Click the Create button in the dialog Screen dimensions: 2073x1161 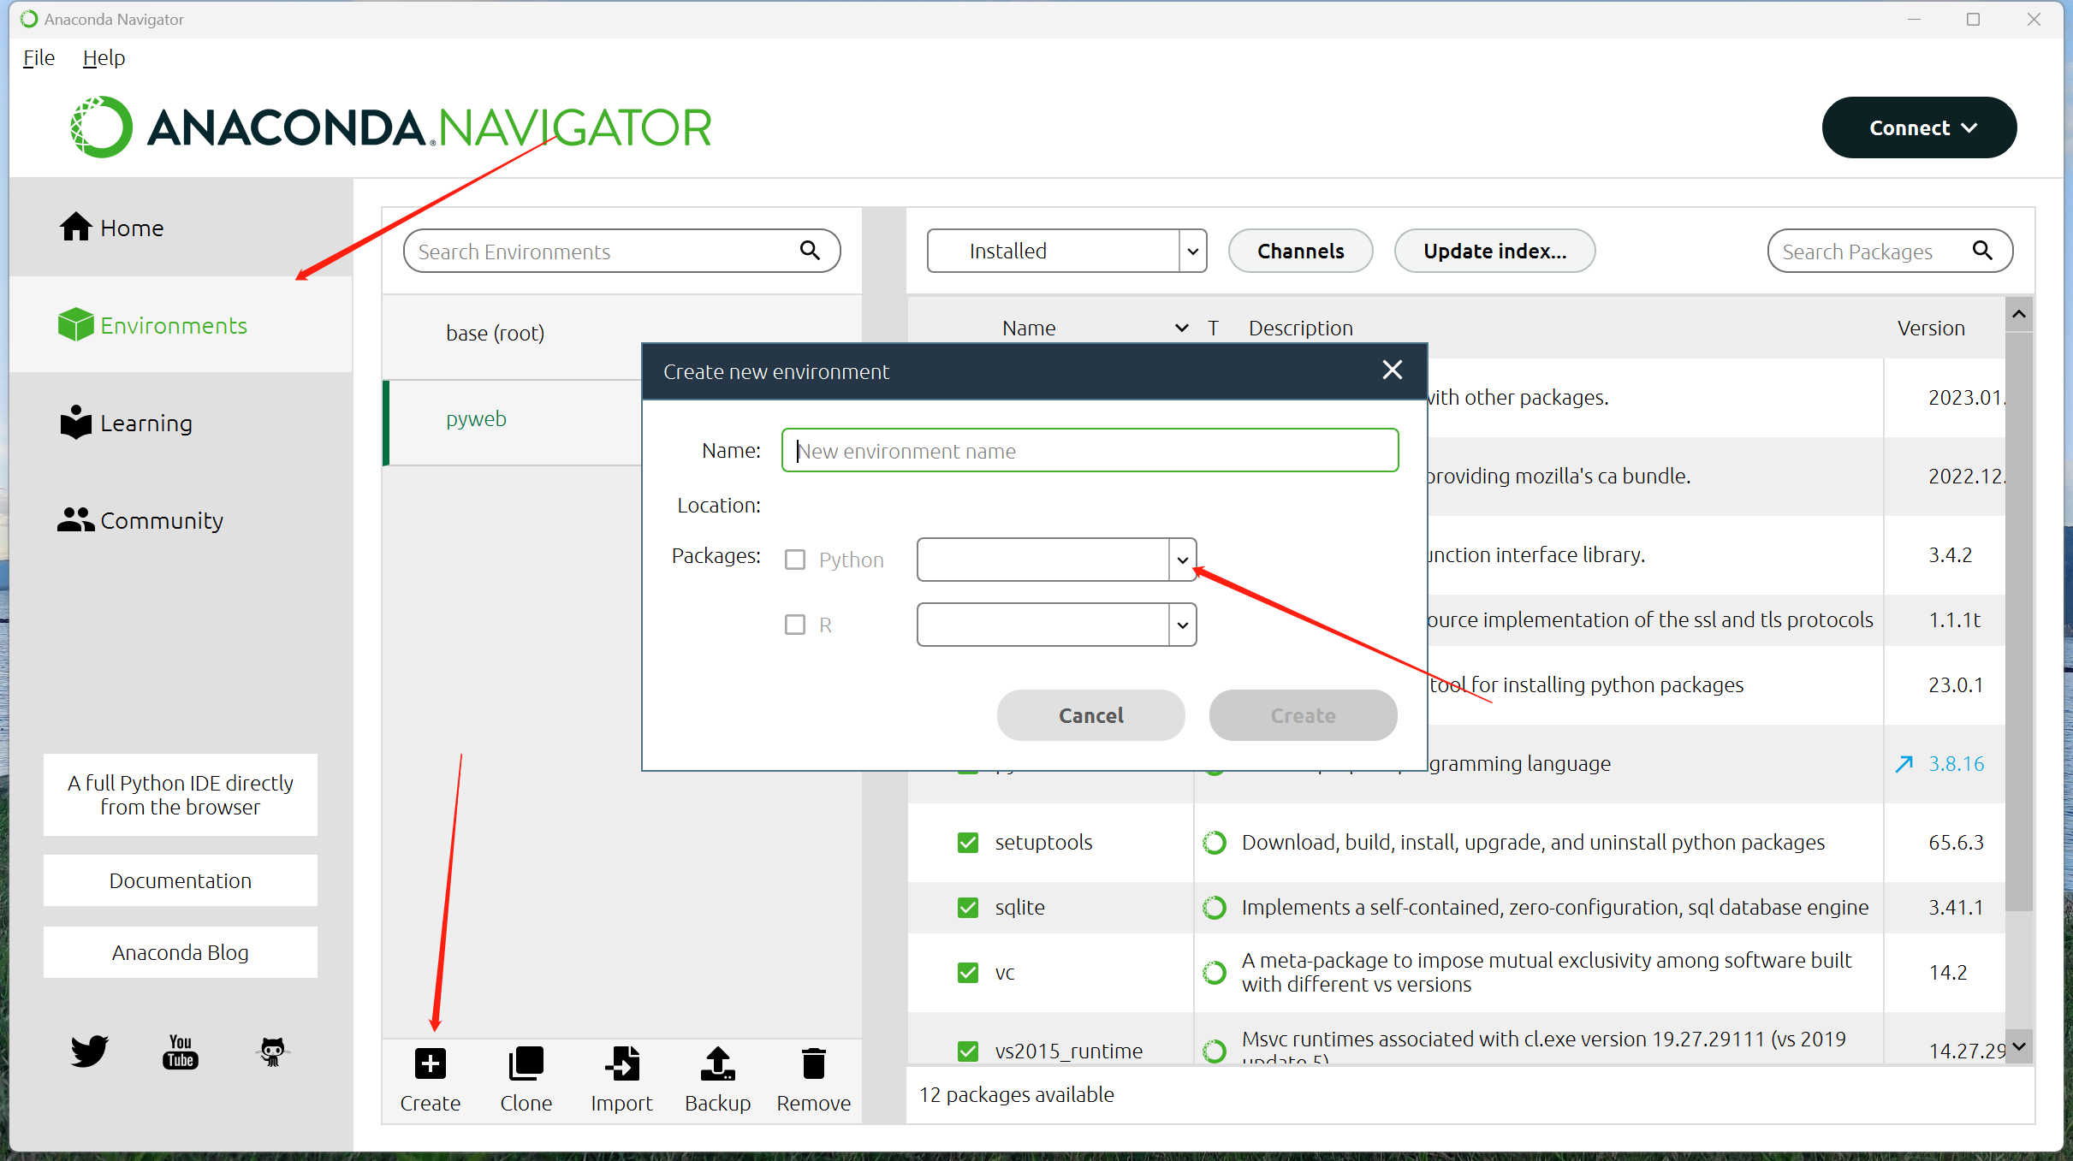click(x=1303, y=715)
